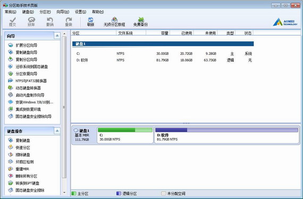Open the 向导(W) menu
This screenshot has height=199, width=303.
click(x=63, y=12)
